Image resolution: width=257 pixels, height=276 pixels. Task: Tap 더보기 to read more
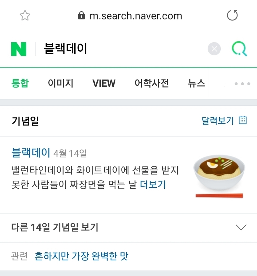pos(153,185)
